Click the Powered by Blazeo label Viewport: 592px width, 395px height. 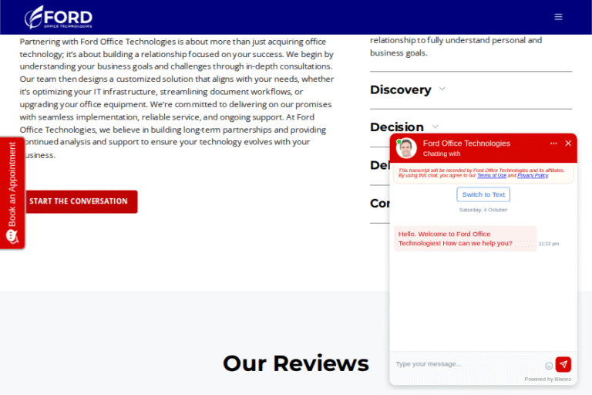pos(547,379)
